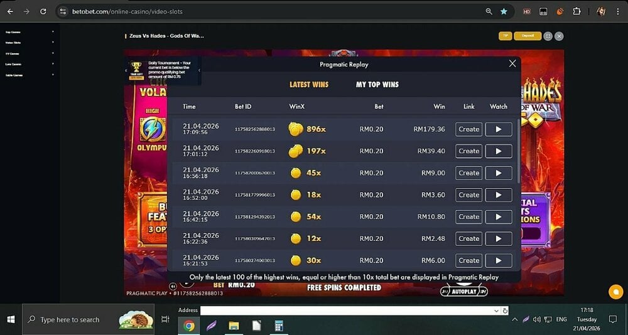Image resolution: width=628 pixels, height=335 pixels.
Task: Open the orange live chat bubble
Action: point(615,292)
